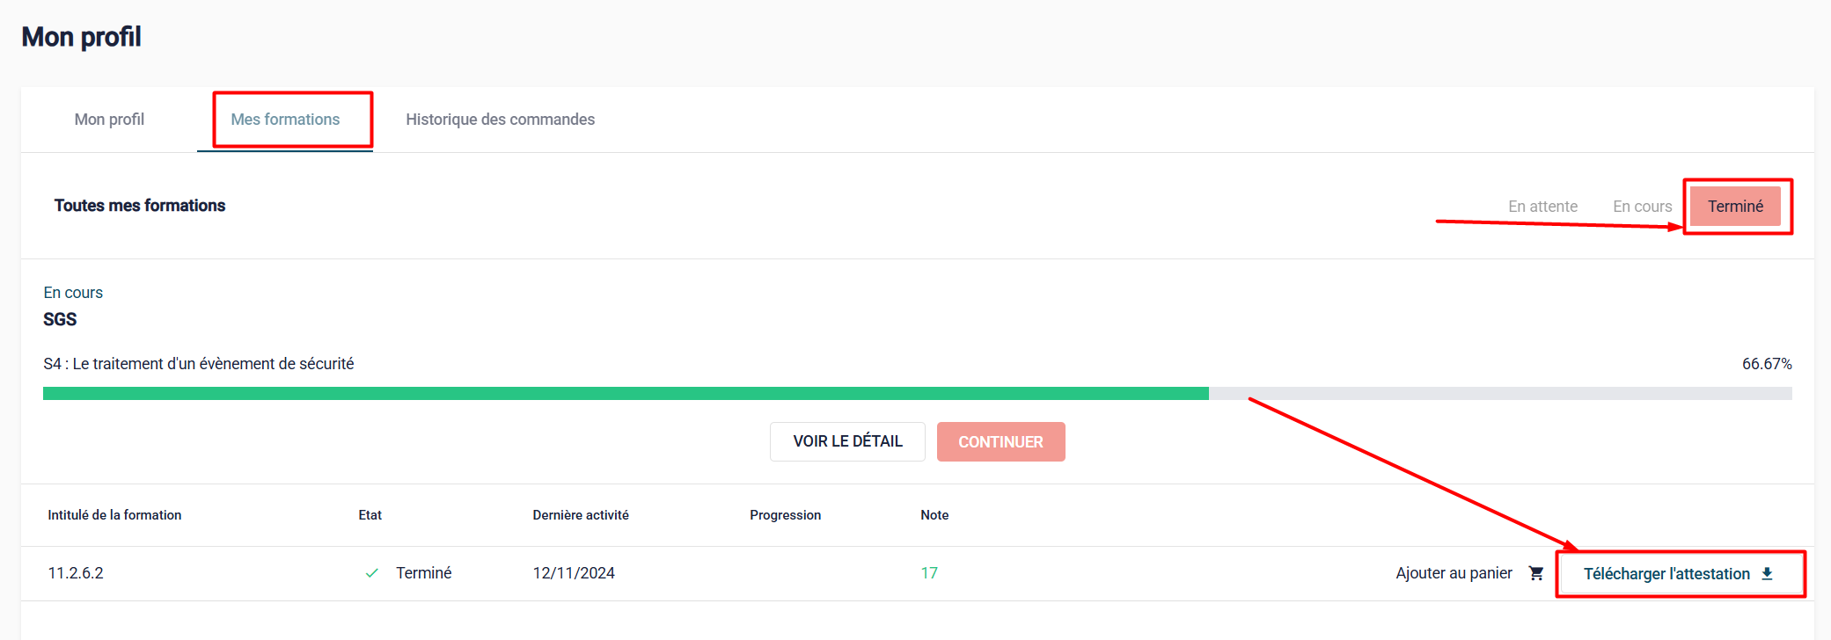Show En cours formations filter
The height and width of the screenshot is (640, 1831).
pos(1642,207)
